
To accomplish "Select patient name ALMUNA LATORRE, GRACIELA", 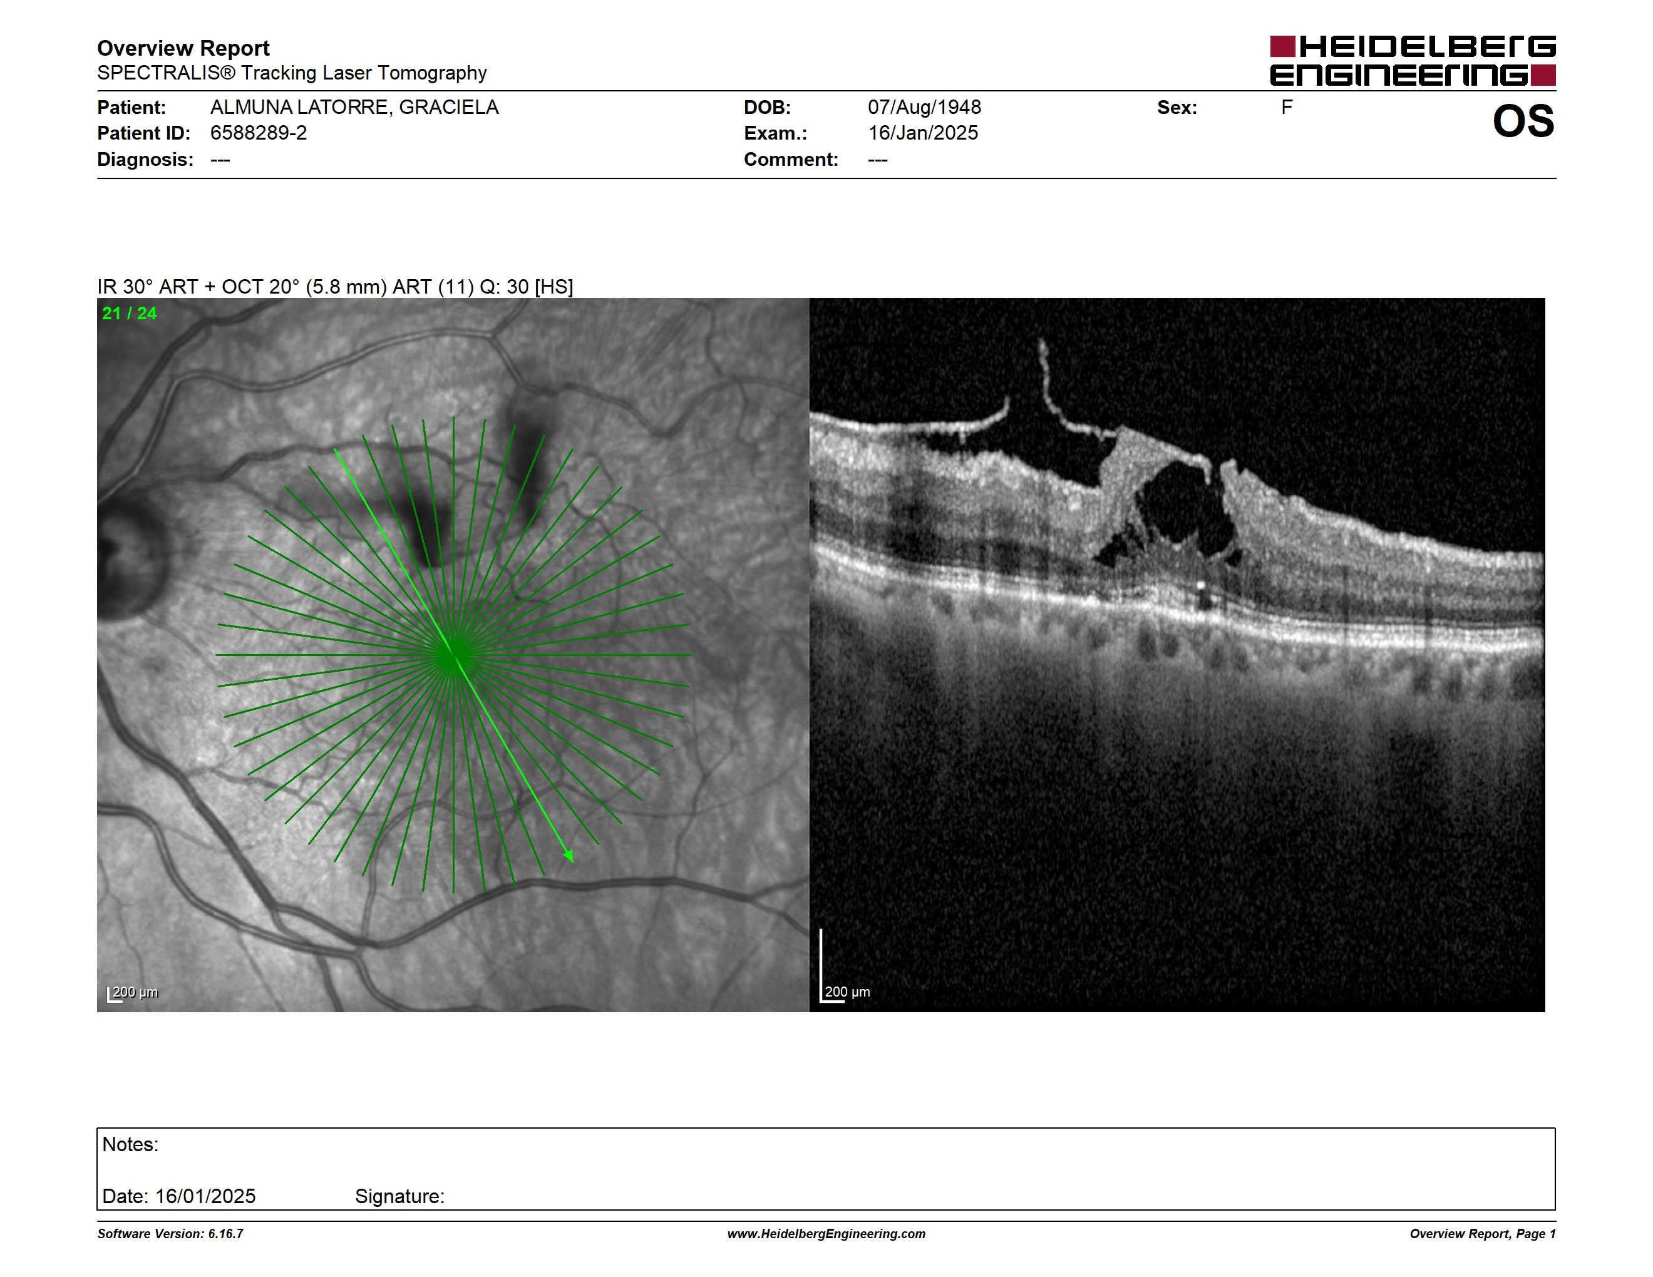I will point(354,108).
